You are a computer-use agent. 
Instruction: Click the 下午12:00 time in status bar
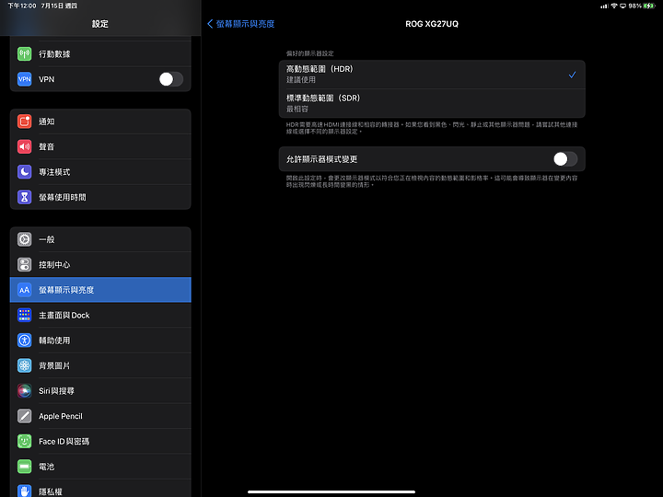click(22, 6)
